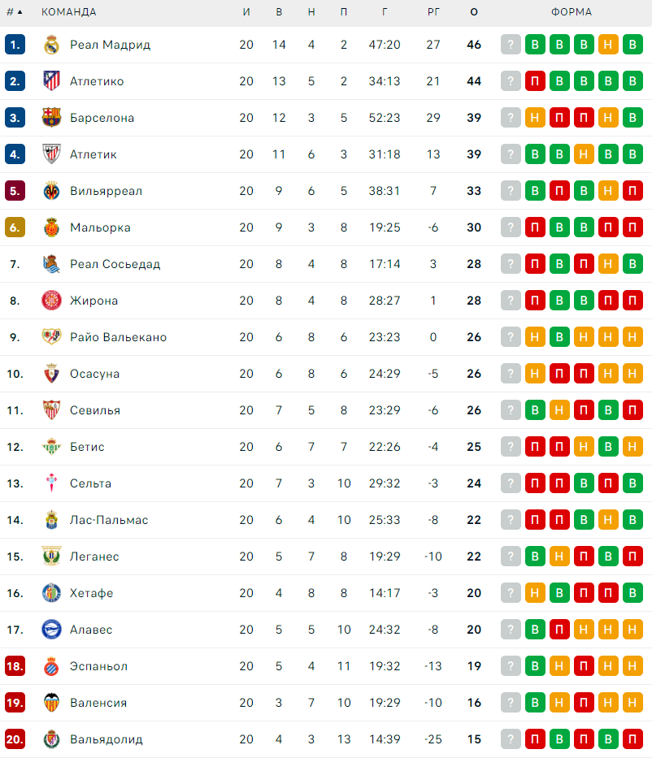The width and height of the screenshot is (652, 758).
Task: Click the Real Madrid club crest
Action: click(51, 45)
